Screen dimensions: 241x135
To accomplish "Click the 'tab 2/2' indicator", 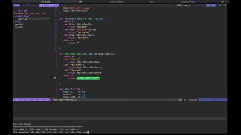I will click(x=222, y=5).
